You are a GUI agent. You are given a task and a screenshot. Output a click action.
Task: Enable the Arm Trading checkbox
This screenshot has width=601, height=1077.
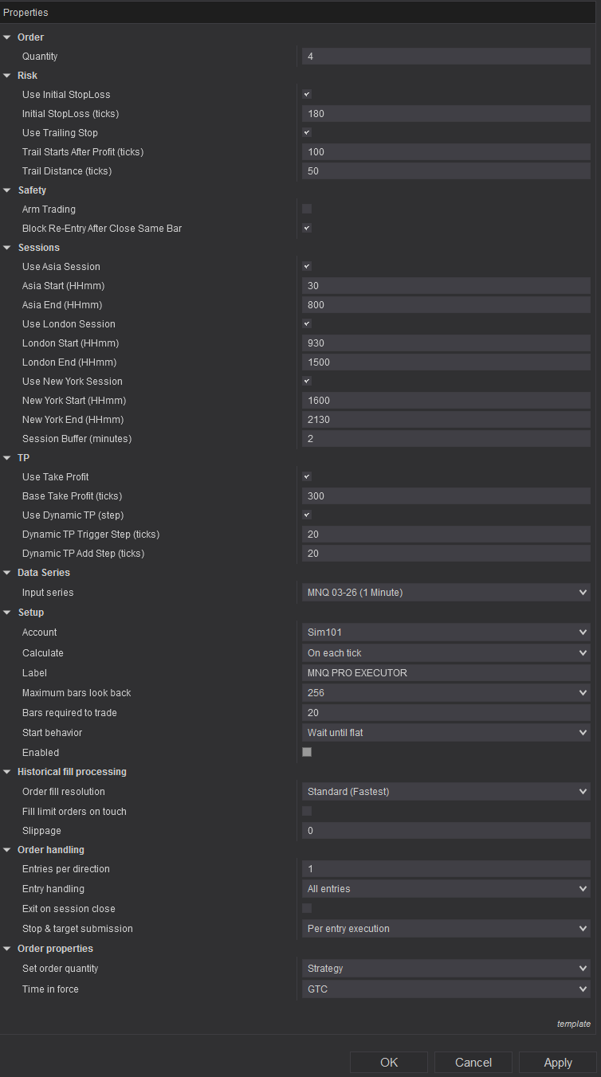point(307,210)
